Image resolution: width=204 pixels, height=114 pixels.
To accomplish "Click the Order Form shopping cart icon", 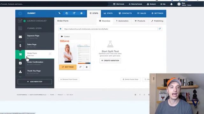I will pyautogui.click(x=20, y=54).
